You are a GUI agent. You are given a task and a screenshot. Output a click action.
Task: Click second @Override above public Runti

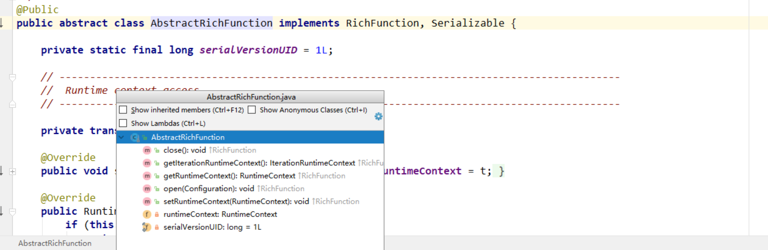tap(68, 198)
